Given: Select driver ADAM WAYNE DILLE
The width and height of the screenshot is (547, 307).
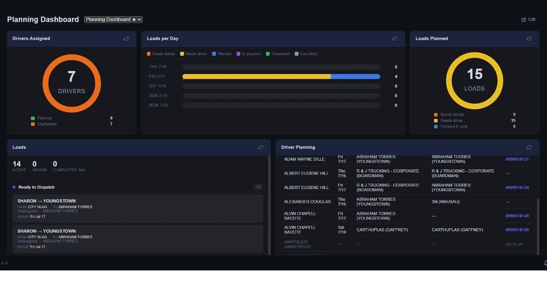Looking at the screenshot, I should point(304,159).
